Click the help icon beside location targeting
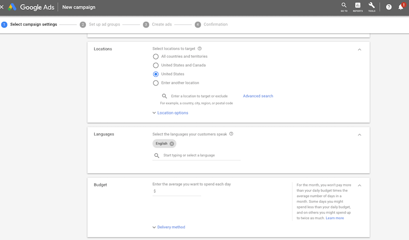 coord(199,49)
